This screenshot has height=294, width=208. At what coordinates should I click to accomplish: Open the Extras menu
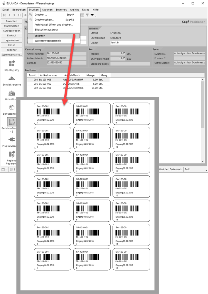[86, 10]
